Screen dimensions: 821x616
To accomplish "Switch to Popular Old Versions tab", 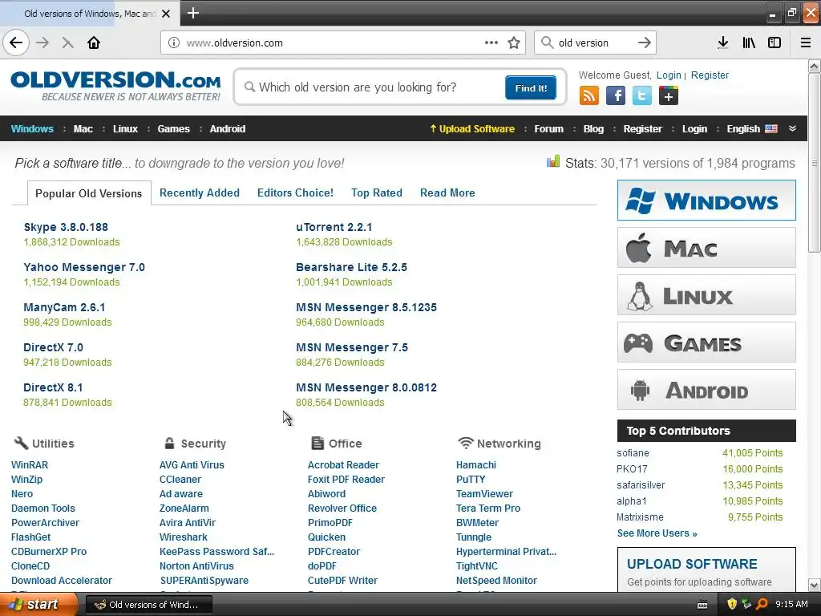I will [88, 193].
